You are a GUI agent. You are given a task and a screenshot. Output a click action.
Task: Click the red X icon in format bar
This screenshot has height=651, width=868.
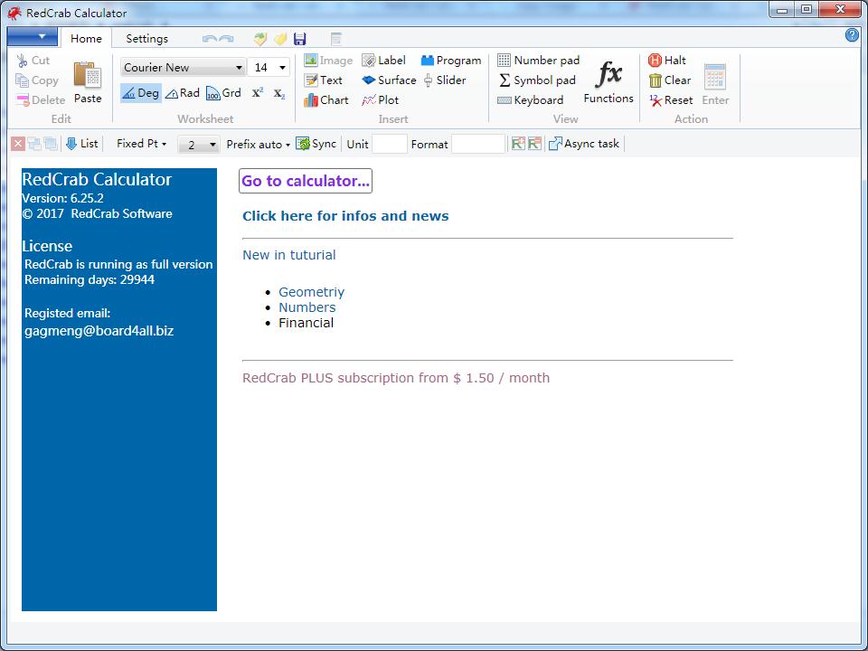(18, 144)
